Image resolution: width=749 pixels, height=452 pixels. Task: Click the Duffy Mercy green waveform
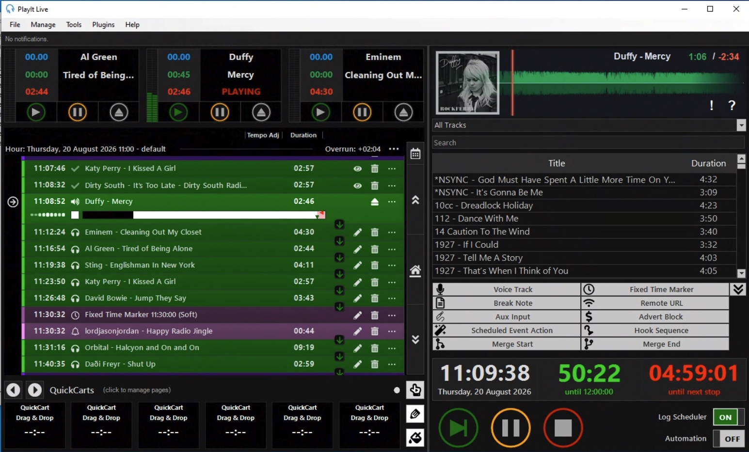click(623, 83)
